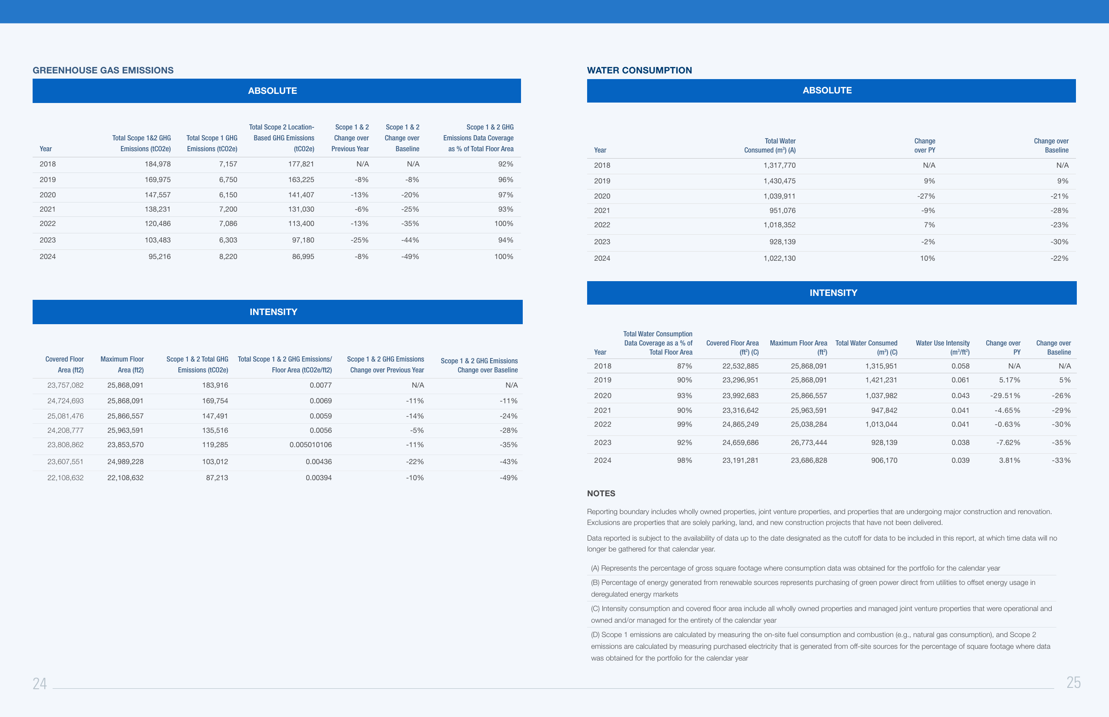Click the NOTES heading
The width and height of the screenshot is (1109, 717).
(x=601, y=494)
